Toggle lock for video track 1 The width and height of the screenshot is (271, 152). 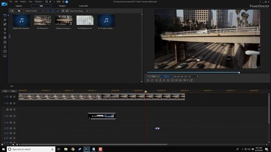point(14,97)
